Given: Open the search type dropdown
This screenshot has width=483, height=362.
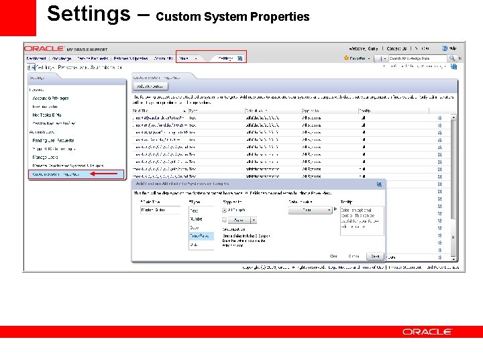Looking at the screenshot, I should click(381, 58).
